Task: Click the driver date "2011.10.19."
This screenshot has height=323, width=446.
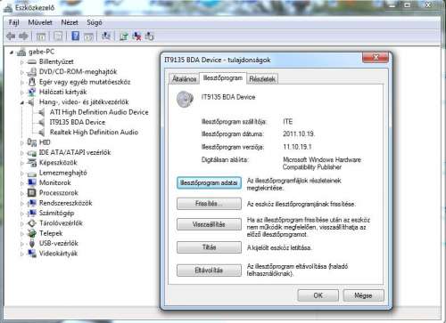Action: [x=299, y=134]
